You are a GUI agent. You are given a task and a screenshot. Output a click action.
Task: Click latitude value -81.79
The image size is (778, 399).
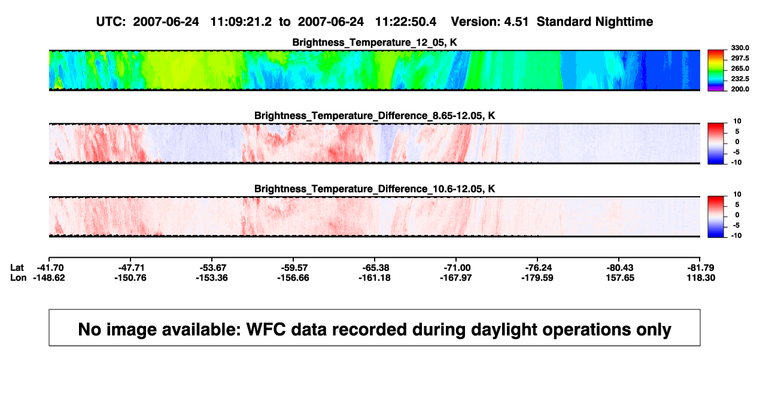tap(700, 267)
